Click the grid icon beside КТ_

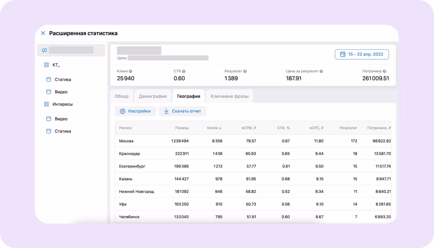(46, 65)
